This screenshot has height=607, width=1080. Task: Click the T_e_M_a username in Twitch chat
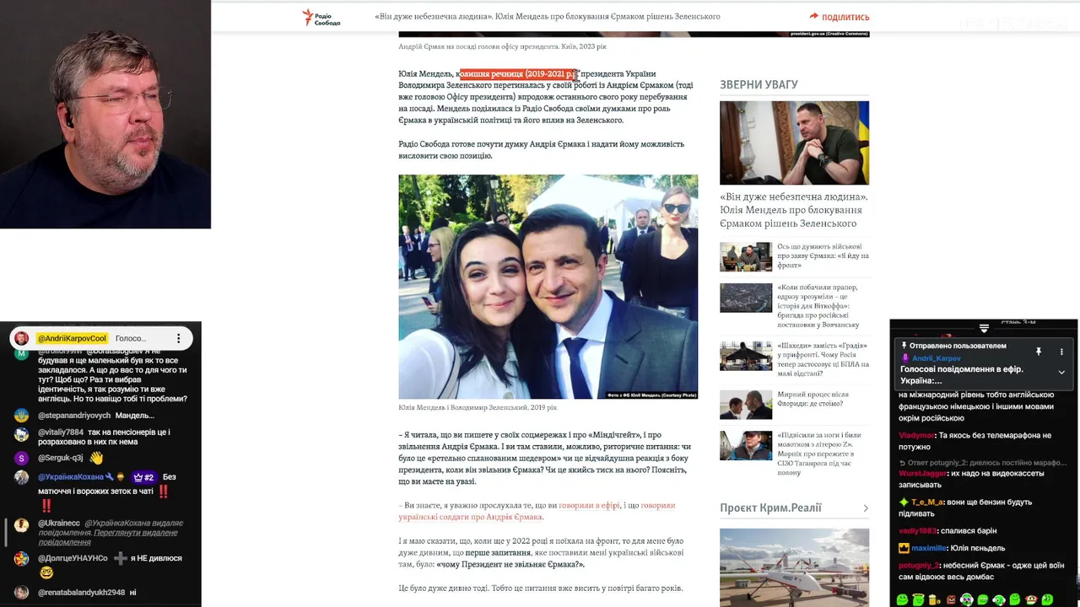(x=927, y=501)
